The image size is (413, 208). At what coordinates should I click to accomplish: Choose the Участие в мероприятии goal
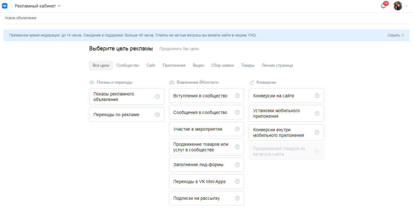[x=198, y=129]
